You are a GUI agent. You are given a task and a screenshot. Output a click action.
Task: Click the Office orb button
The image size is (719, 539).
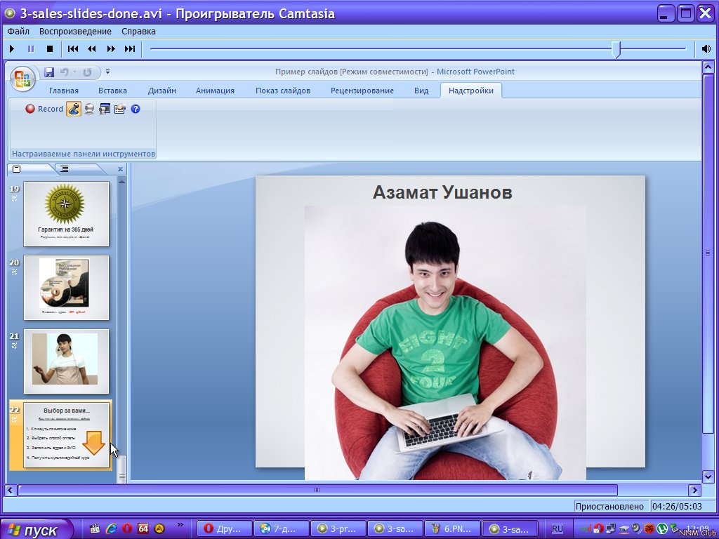(x=23, y=79)
